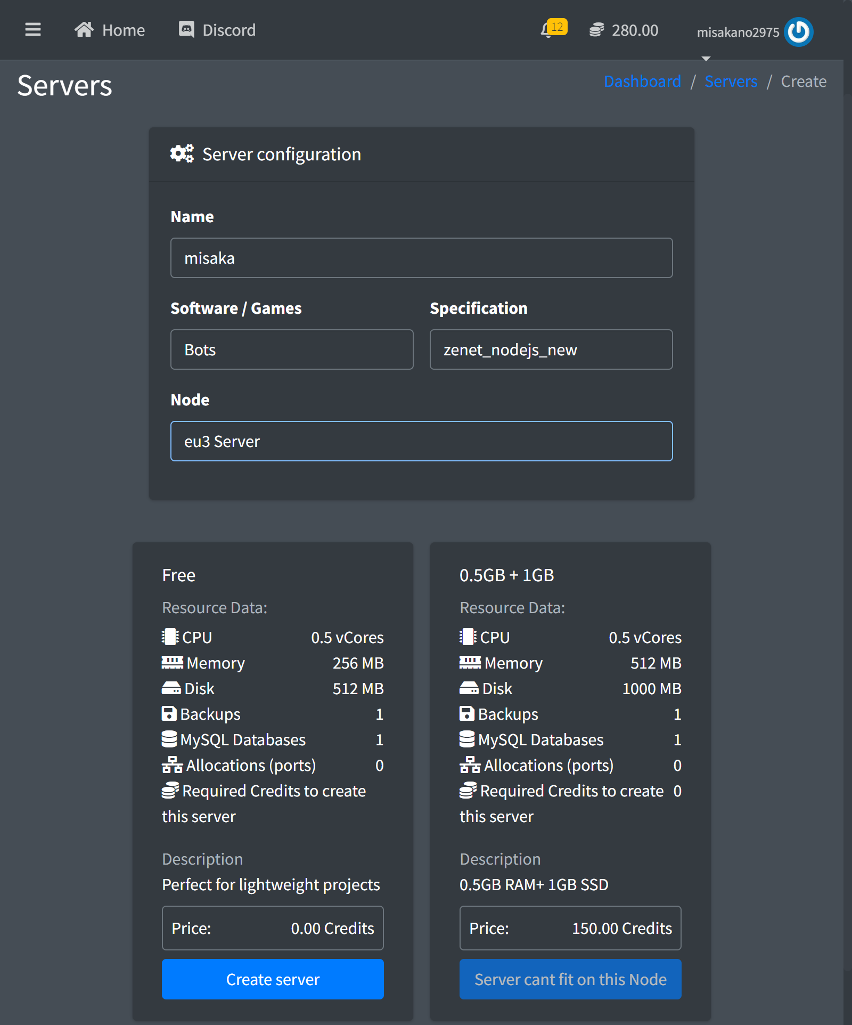Click the Discord chat icon
Screen dimensions: 852x1025
tap(186, 30)
